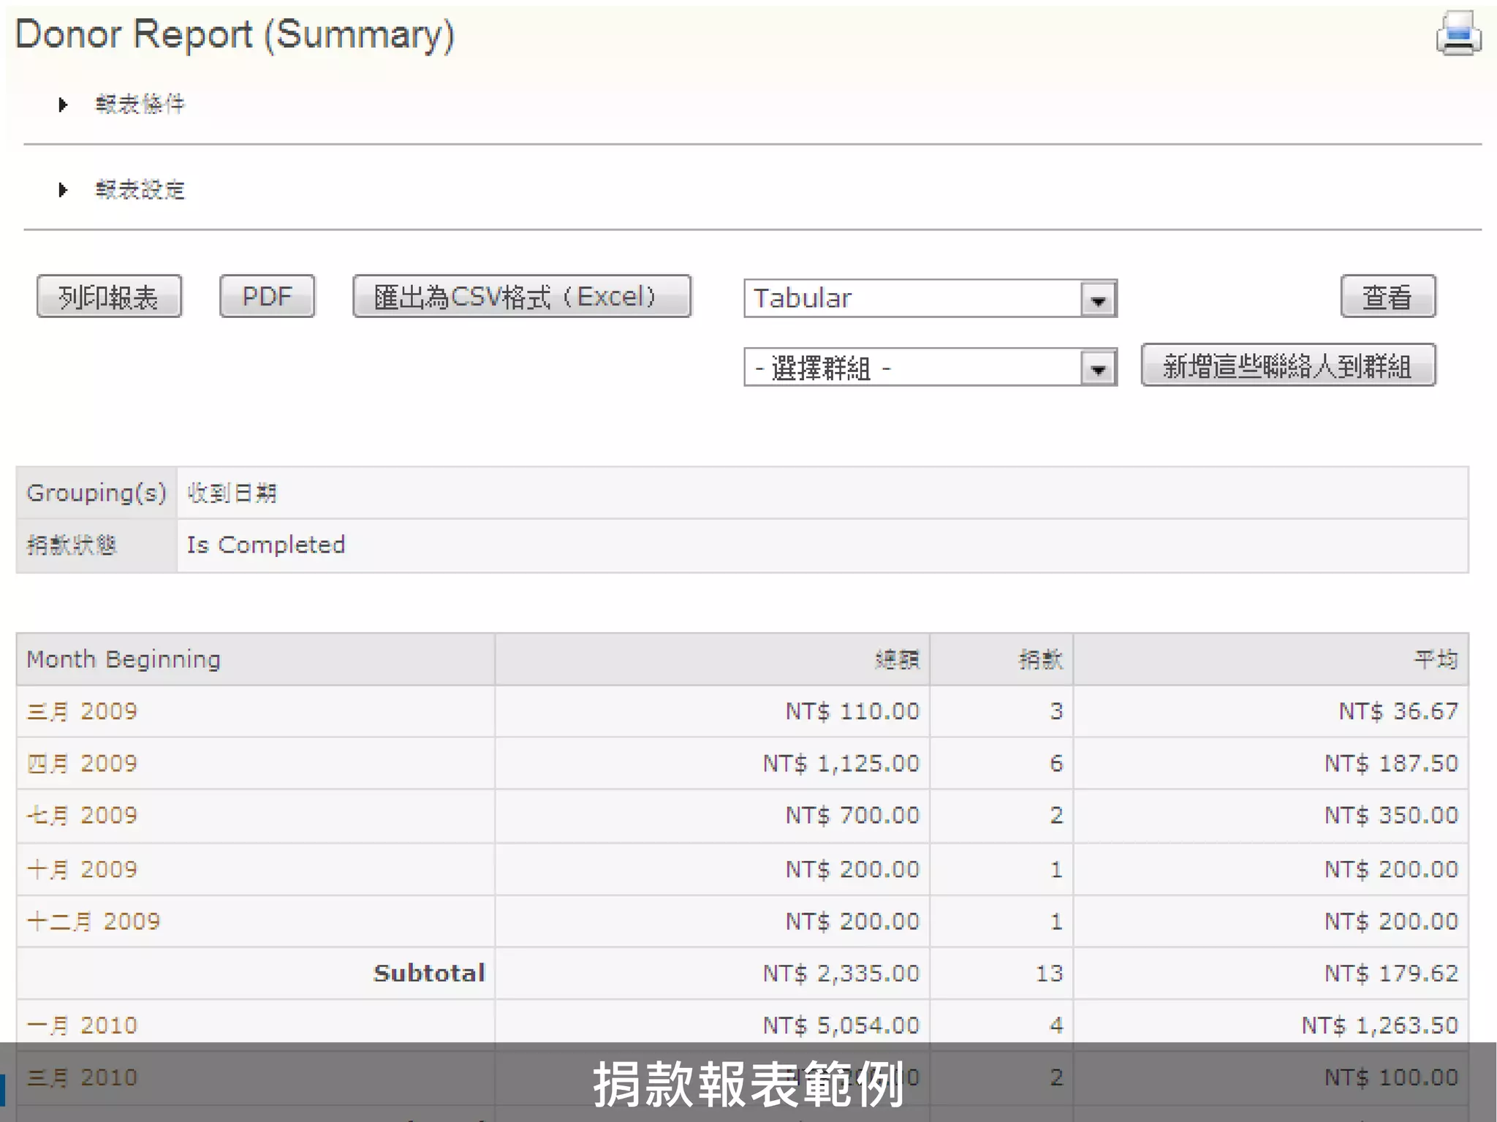Click 新增這些聯絡人到群組 button

1288,365
